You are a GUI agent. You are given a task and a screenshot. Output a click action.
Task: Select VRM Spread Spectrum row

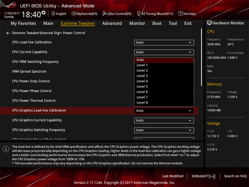29,71
